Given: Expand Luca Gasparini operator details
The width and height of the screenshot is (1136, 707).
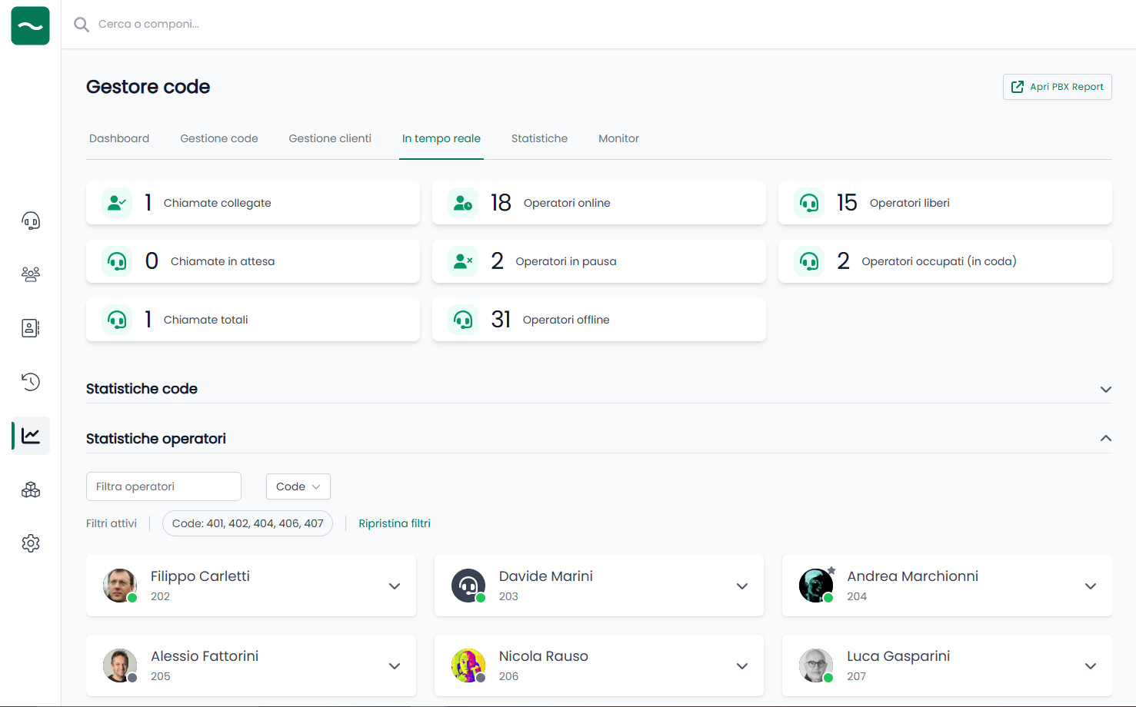Looking at the screenshot, I should pyautogui.click(x=1090, y=666).
